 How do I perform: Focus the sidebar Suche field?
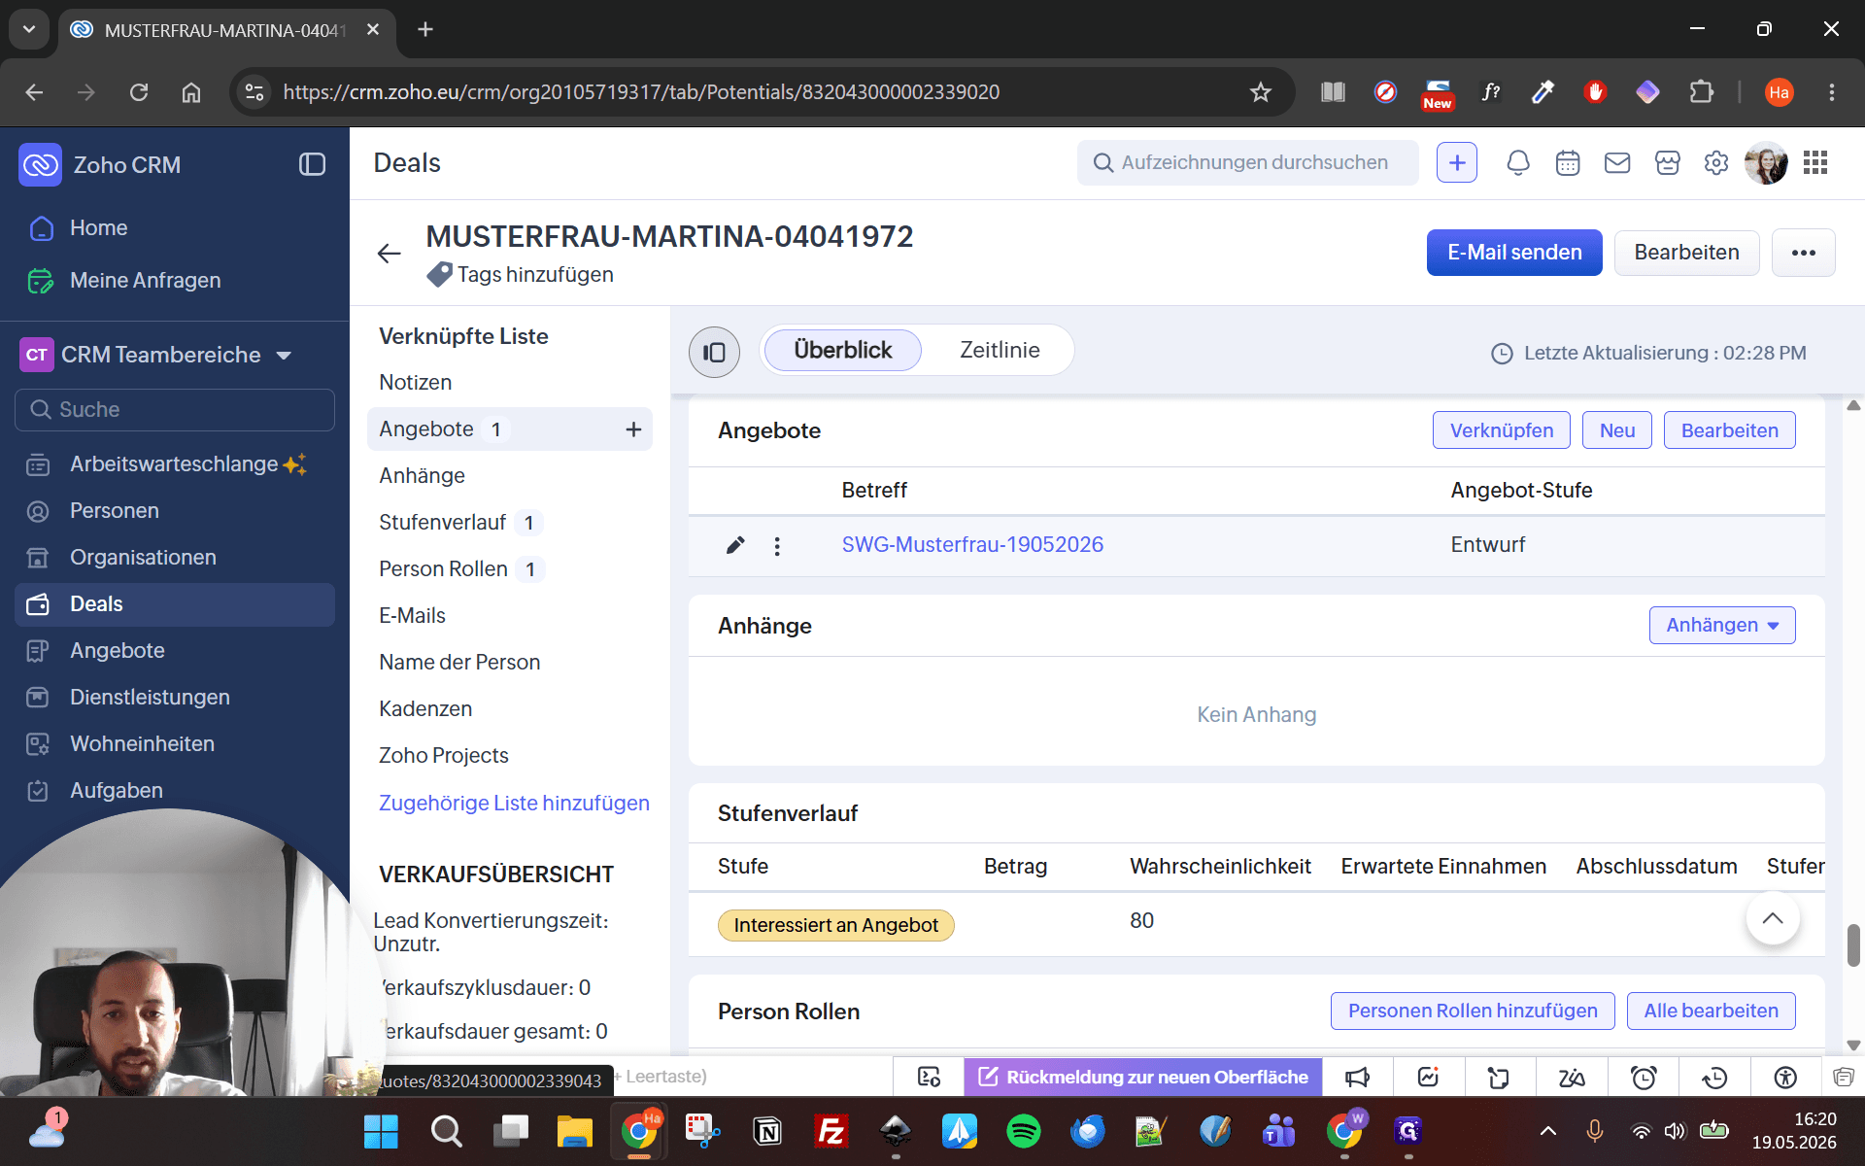(175, 409)
